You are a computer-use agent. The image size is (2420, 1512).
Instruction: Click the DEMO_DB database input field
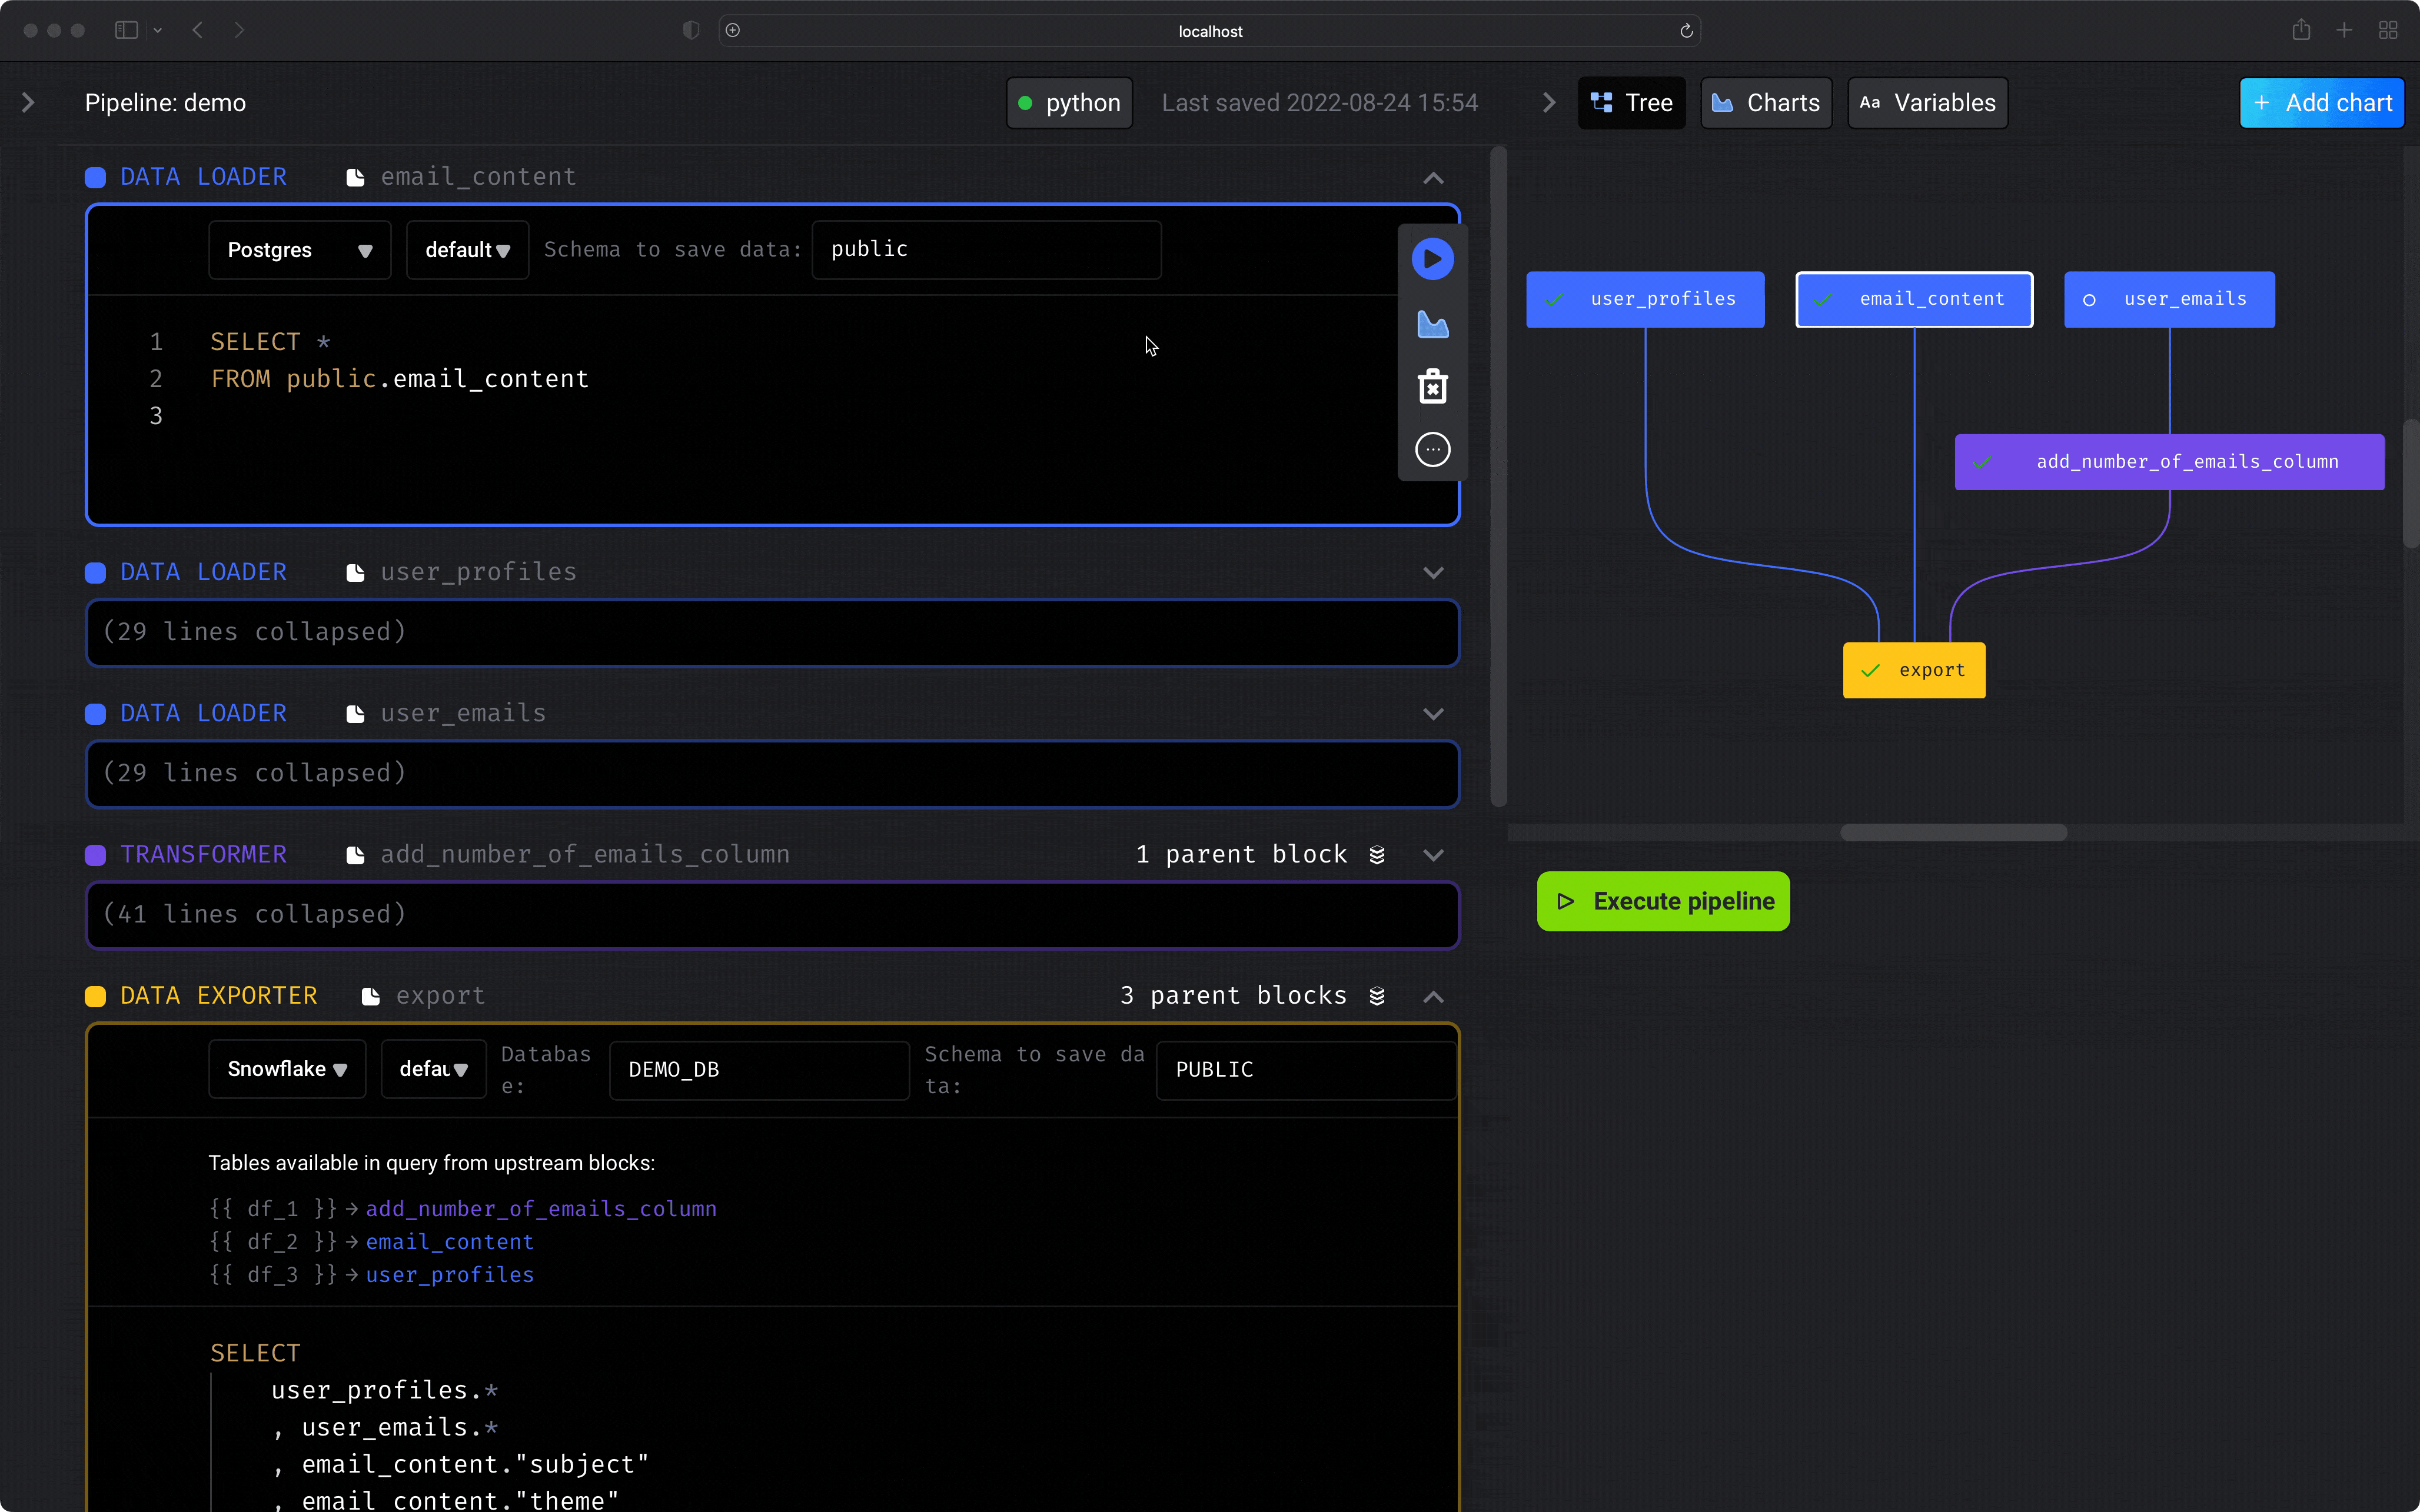(759, 1070)
